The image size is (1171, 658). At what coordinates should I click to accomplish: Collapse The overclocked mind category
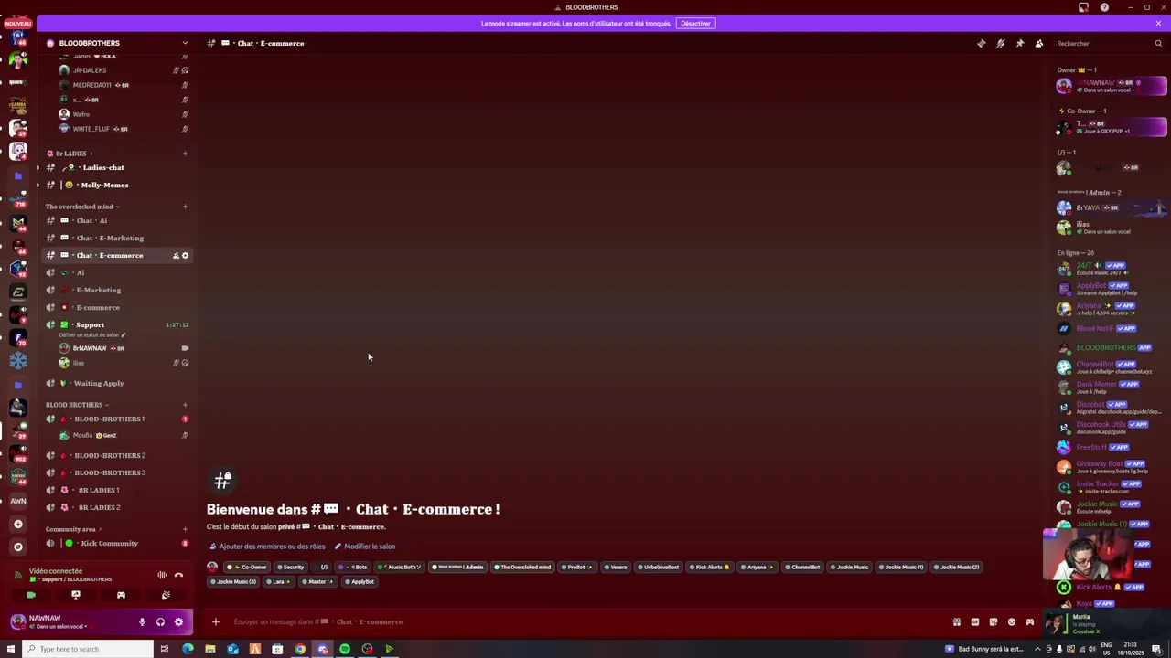[x=82, y=207]
